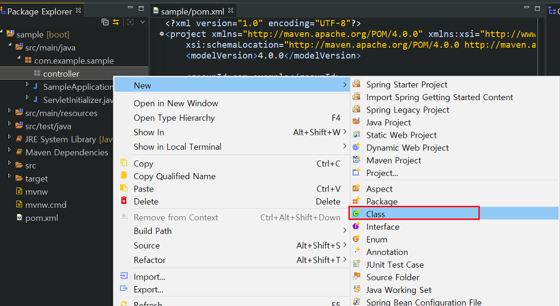The width and height of the screenshot is (560, 306).
Task: Click the Enum icon
Action: click(x=356, y=239)
